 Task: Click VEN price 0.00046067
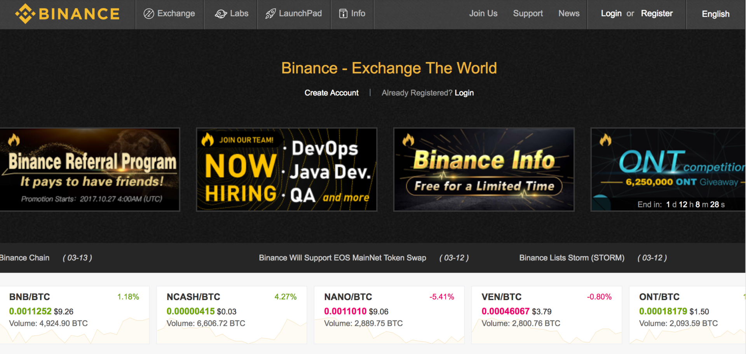pos(505,311)
